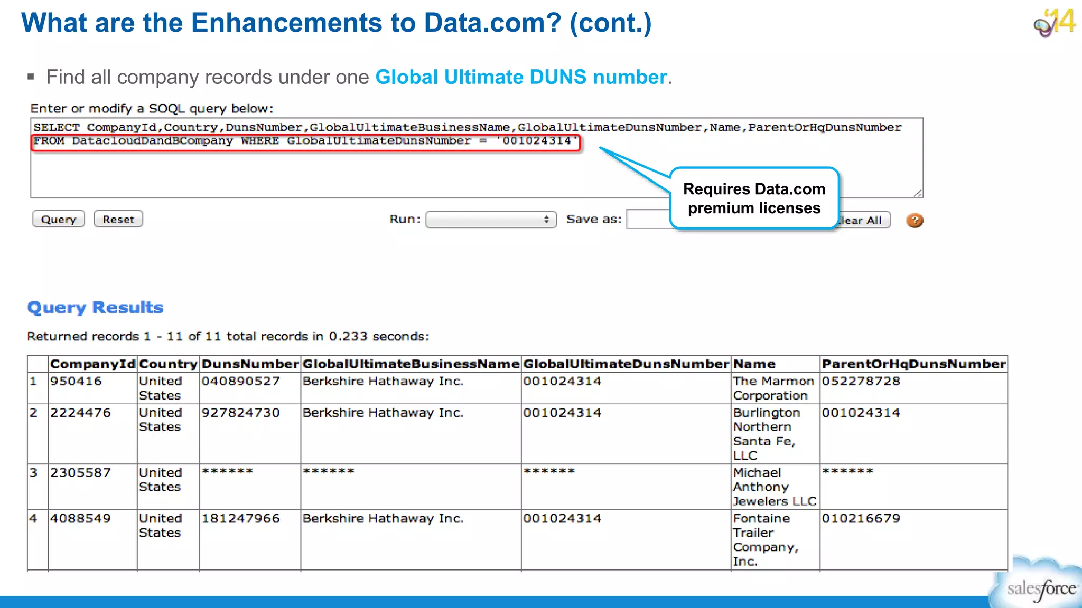Image resolution: width=1082 pixels, height=608 pixels.
Task: Click the DunsNumber column header
Action: [250, 364]
